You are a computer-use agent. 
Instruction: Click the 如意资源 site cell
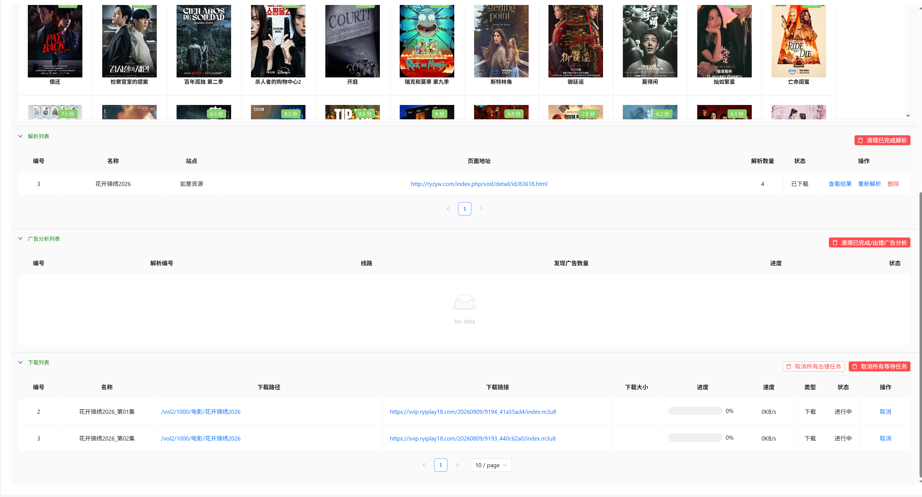pyautogui.click(x=191, y=184)
